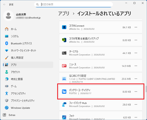
Task: Open the 山田太郎 profile avatar
Action: point(9,16)
